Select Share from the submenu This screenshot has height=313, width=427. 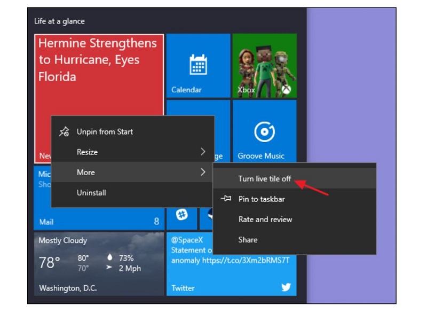click(248, 240)
